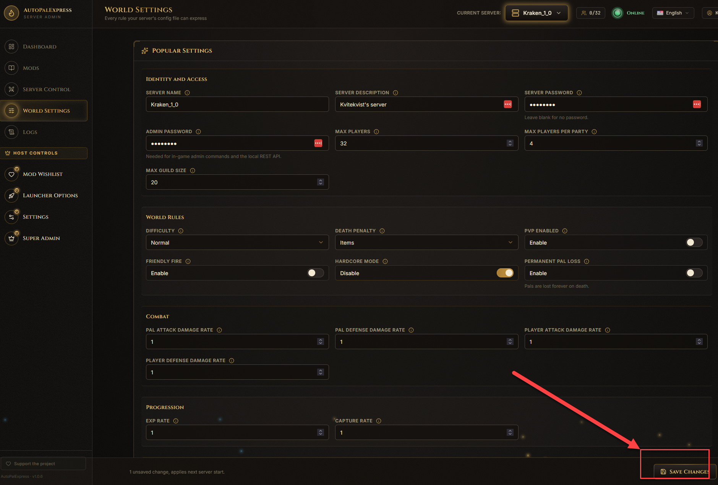718x485 pixels.
Task: Adjust Capture Rate stepper arrows
Action: coord(510,432)
